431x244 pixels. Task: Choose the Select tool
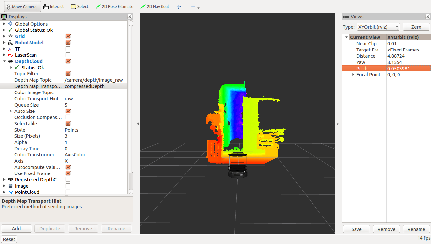click(x=79, y=7)
